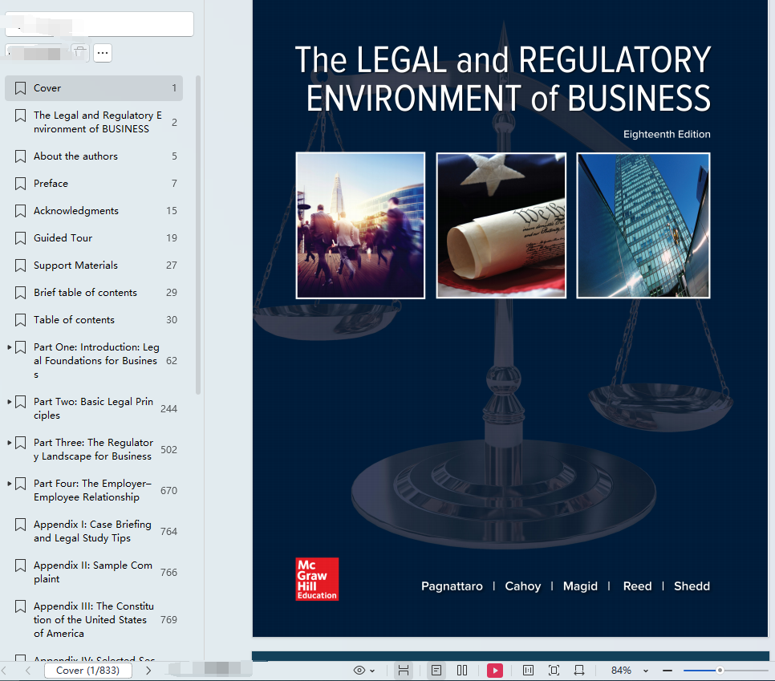Go to the next page arrow

tap(148, 671)
